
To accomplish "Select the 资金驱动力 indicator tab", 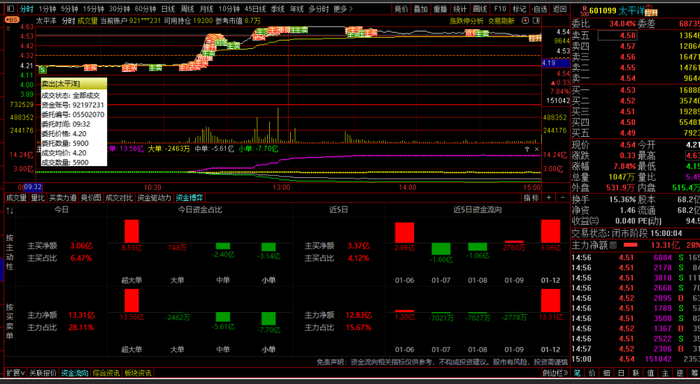I will pyautogui.click(x=154, y=198).
